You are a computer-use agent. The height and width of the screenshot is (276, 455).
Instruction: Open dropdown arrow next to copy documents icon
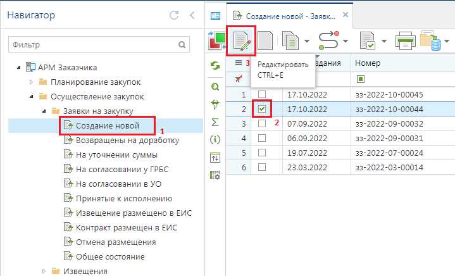(307, 41)
